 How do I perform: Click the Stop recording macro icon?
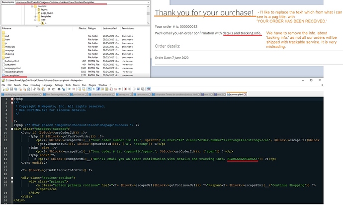130,89
